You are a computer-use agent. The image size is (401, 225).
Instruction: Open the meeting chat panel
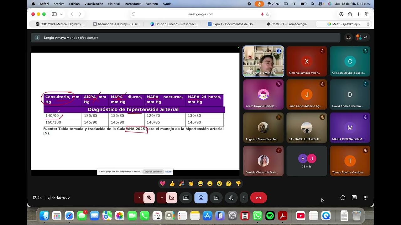(354, 198)
